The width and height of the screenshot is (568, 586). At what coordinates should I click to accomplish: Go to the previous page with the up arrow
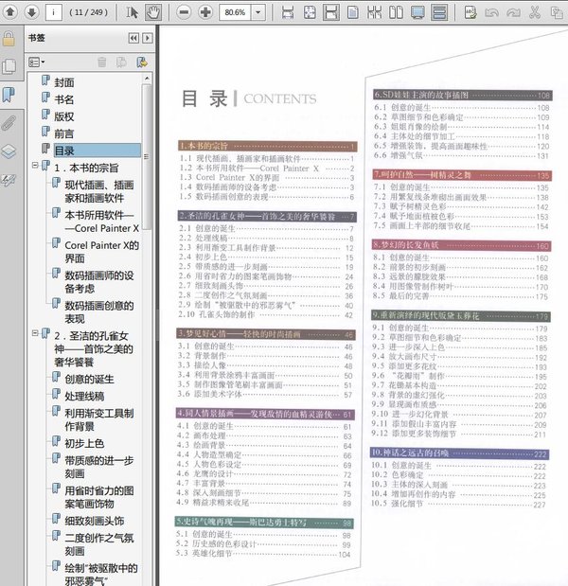pos(10,12)
